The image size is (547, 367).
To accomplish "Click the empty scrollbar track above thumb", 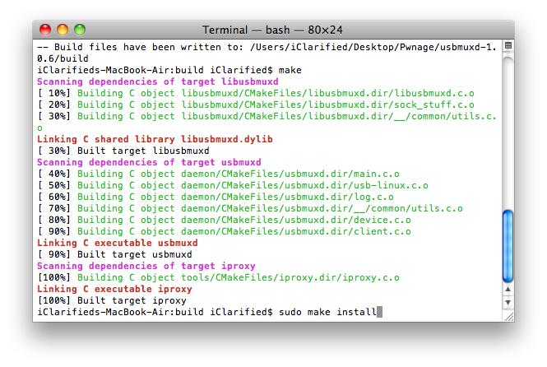I will (508, 132).
